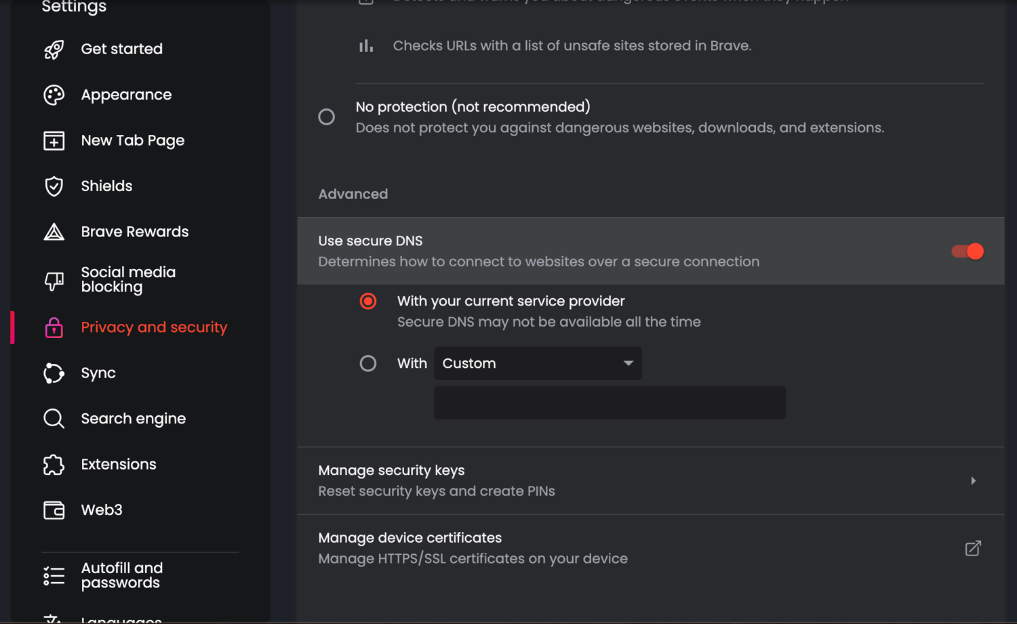Click 'Reset security keys and create PINs' text
Image resolution: width=1017 pixels, height=624 pixels.
pos(437,491)
